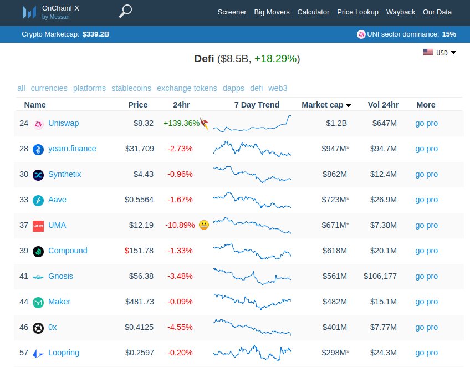Select the web3 sector filter
The width and height of the screenshot is (470, 367).
click(278, 88)
